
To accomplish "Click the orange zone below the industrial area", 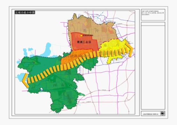I will point(72,57).
